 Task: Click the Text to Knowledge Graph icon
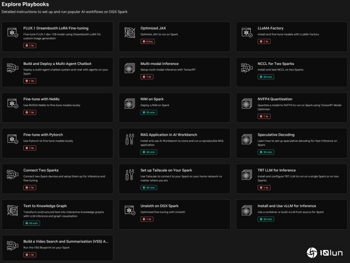[x=13, y=211]
